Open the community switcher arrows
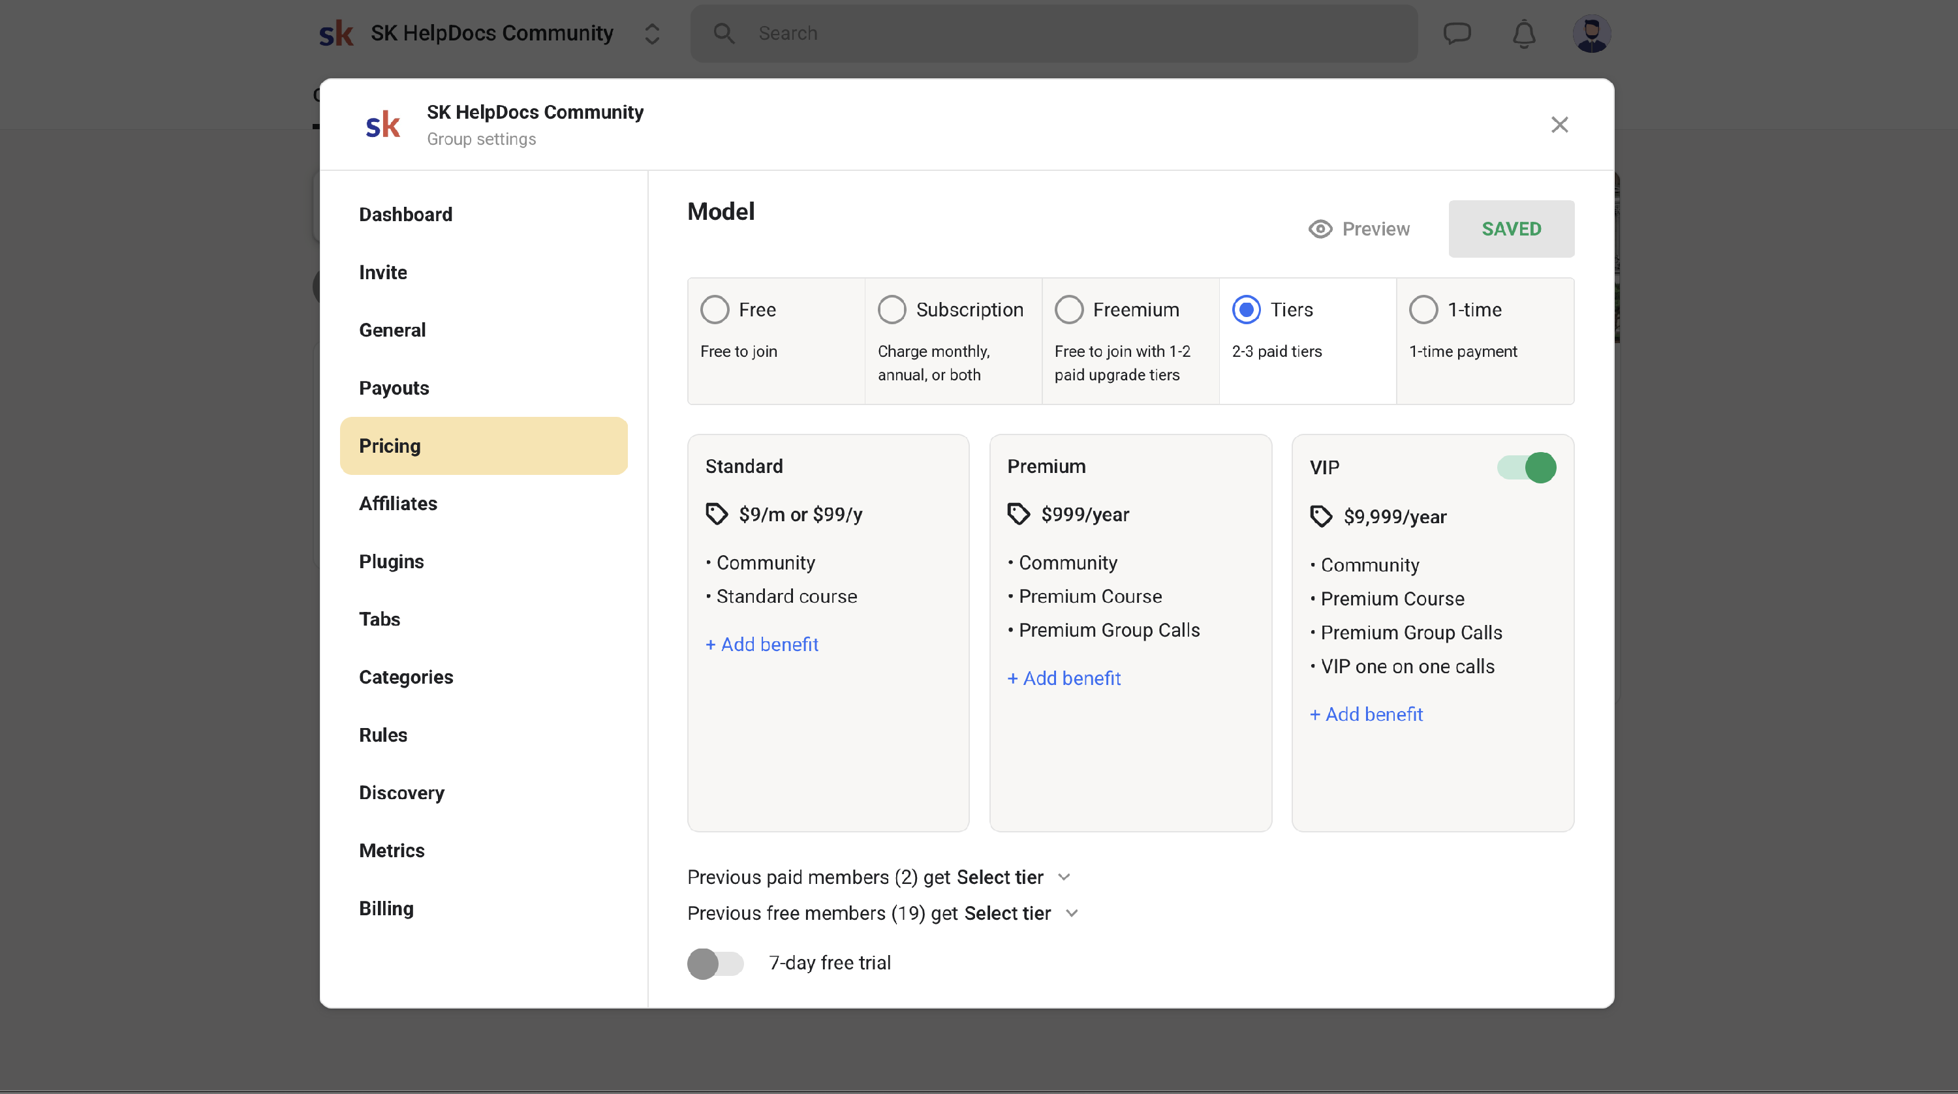Viewport: 1958px width, 1094px height. point(651,33)
